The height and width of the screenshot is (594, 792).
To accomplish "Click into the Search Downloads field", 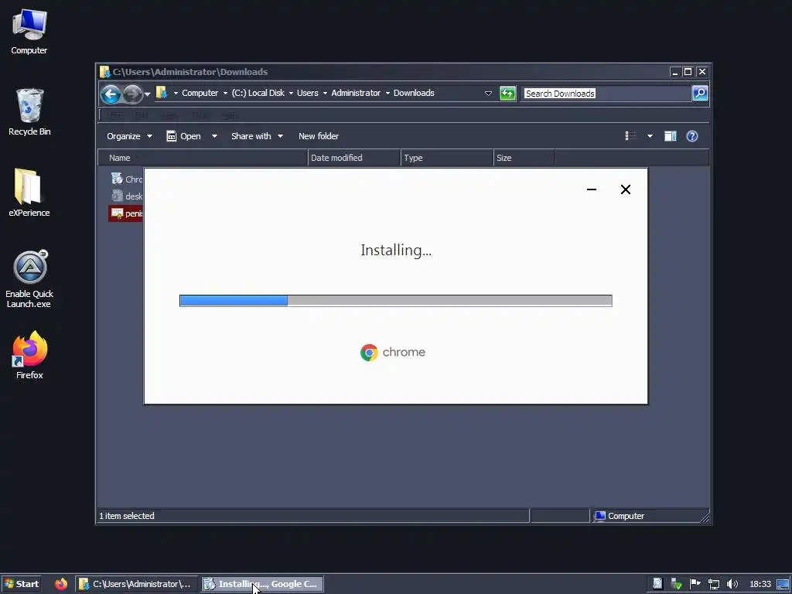I will [x=606, y=94].
